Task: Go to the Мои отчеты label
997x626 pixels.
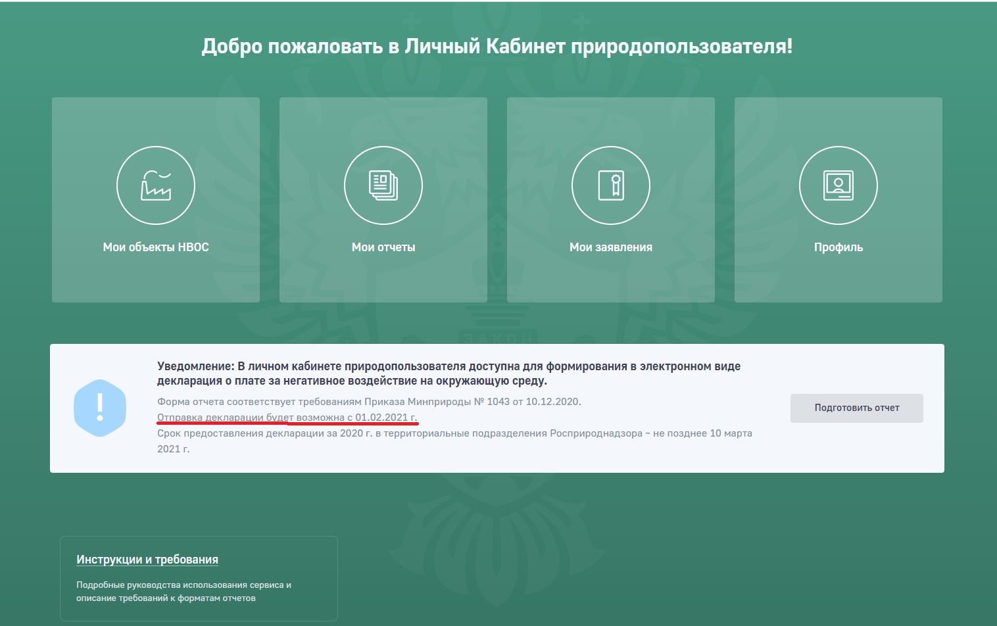Action: (383, 247)
